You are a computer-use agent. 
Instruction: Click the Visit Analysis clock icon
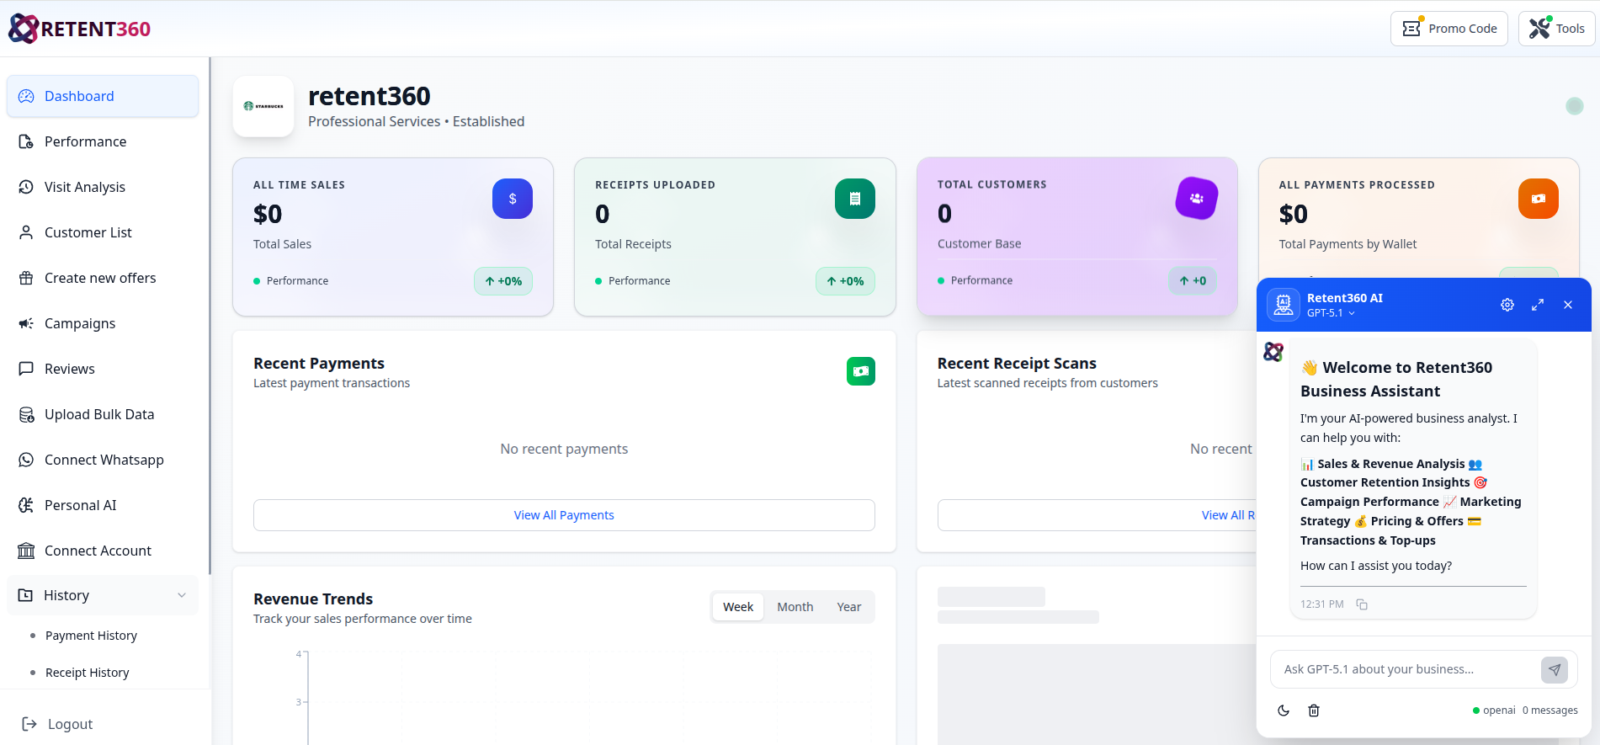(x=26, y=187)
